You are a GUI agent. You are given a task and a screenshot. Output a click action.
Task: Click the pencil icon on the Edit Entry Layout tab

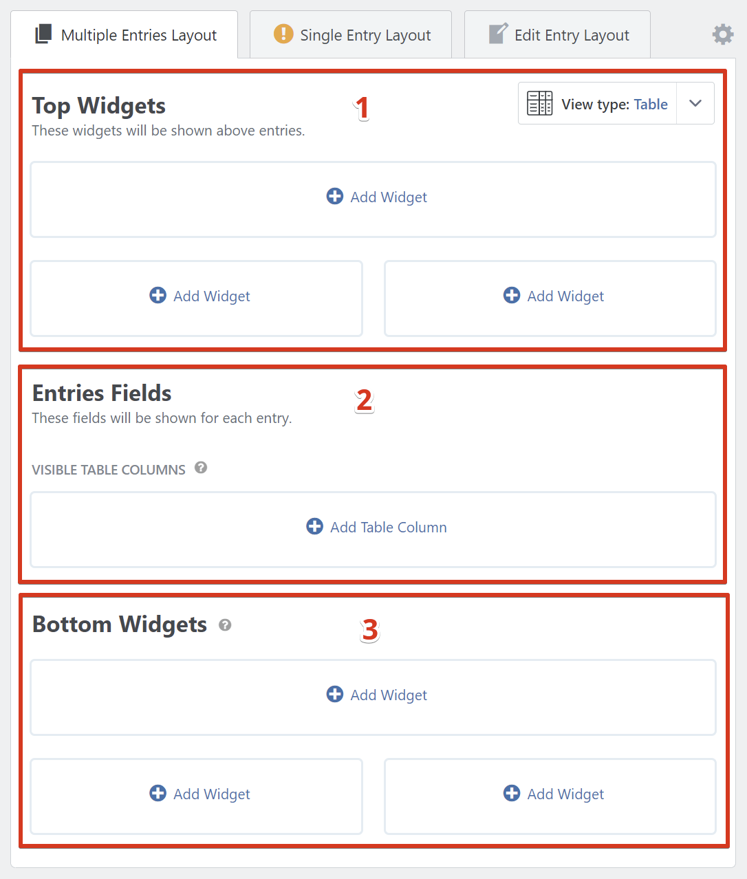pyautogui.click(x=498, y=34)
